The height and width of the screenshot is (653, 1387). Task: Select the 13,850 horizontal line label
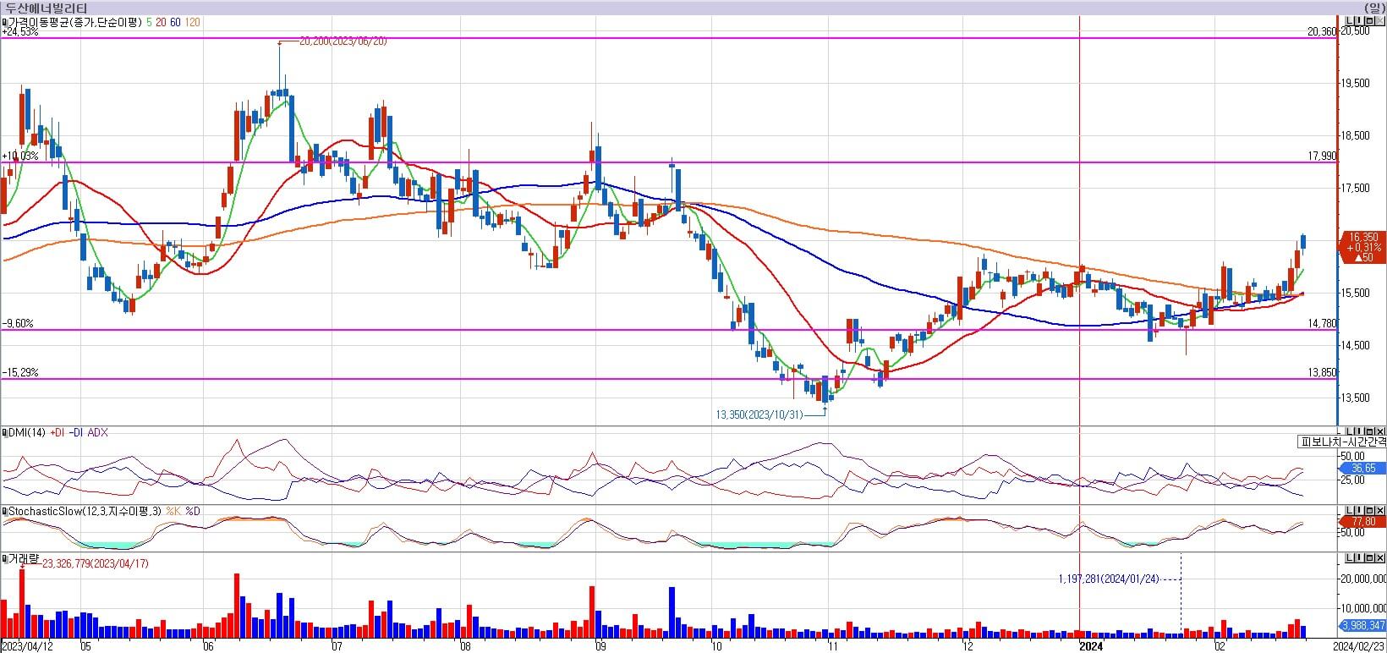[1322, 372]
